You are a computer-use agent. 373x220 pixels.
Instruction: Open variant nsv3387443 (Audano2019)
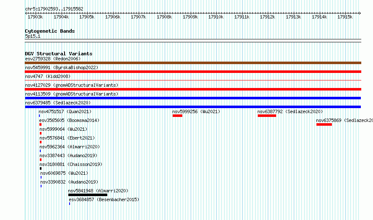(x=68, y=155)
